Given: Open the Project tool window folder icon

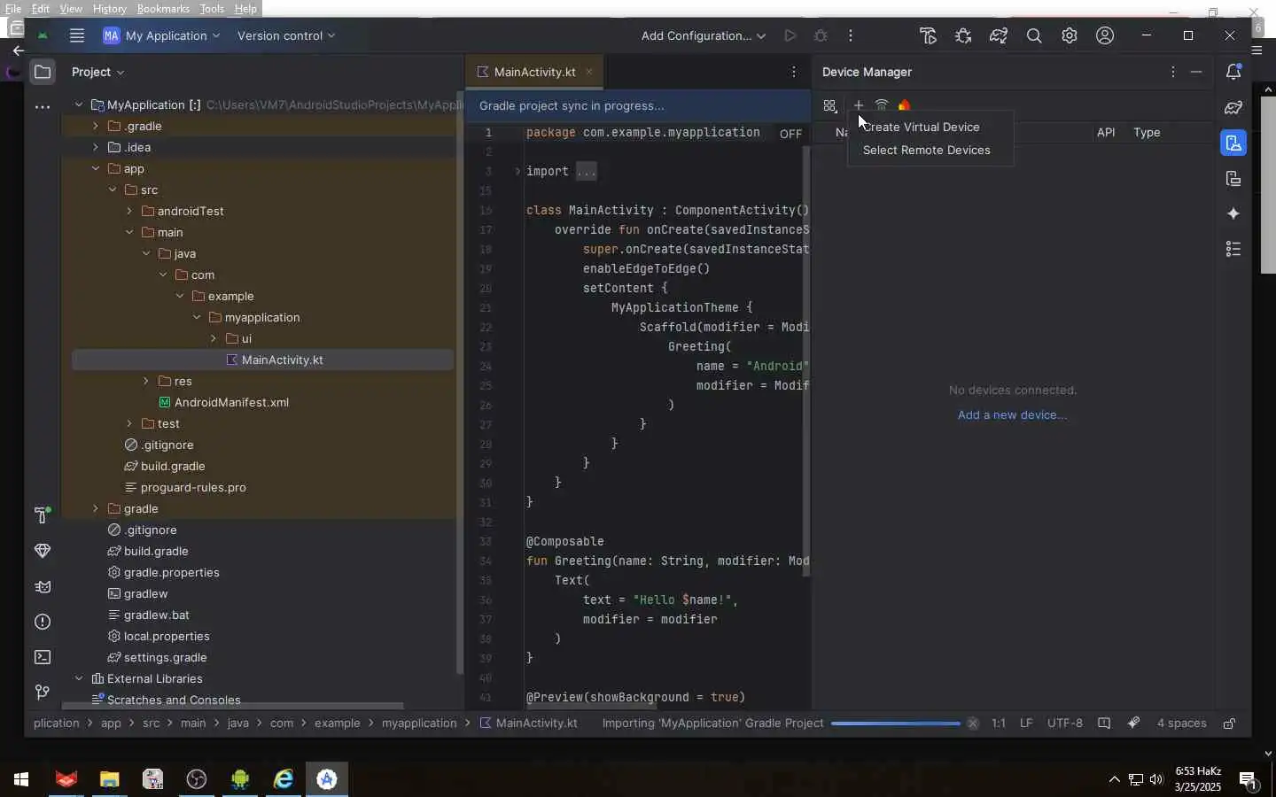Looking at the screenshot, I should 43,72.
